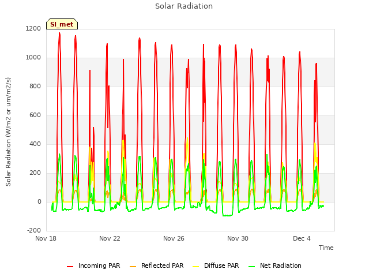Click the 1000 y-axis tick label
The height and width of the screenshot is (277, 369).
(33, 58)
